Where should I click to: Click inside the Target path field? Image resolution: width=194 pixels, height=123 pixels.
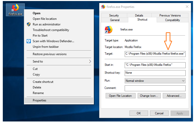155,54
